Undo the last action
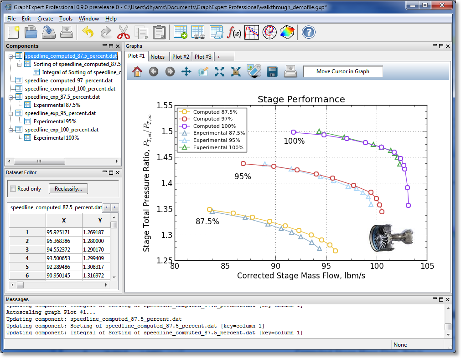 (x=88, y=32)
